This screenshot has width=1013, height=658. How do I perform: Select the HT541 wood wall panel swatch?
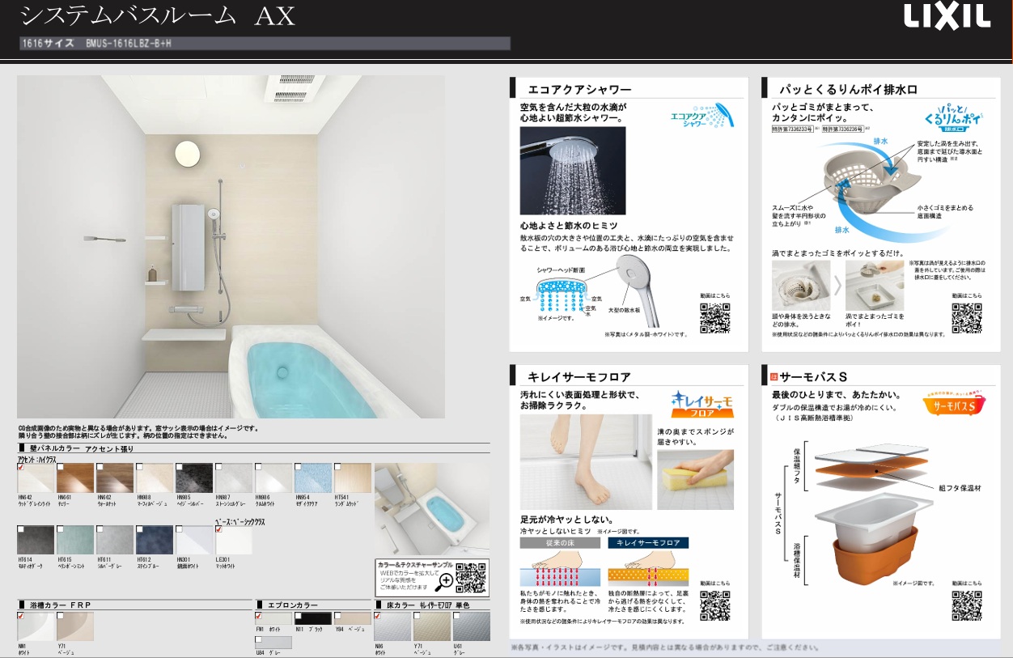click(353, 478)
